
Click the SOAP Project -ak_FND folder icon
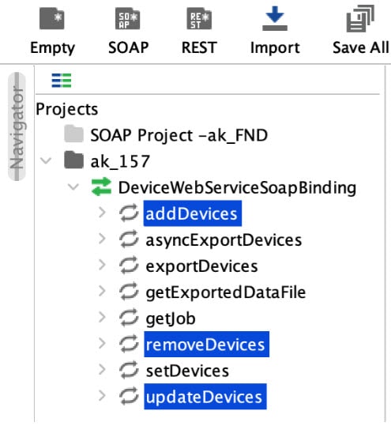pos(74,134)
